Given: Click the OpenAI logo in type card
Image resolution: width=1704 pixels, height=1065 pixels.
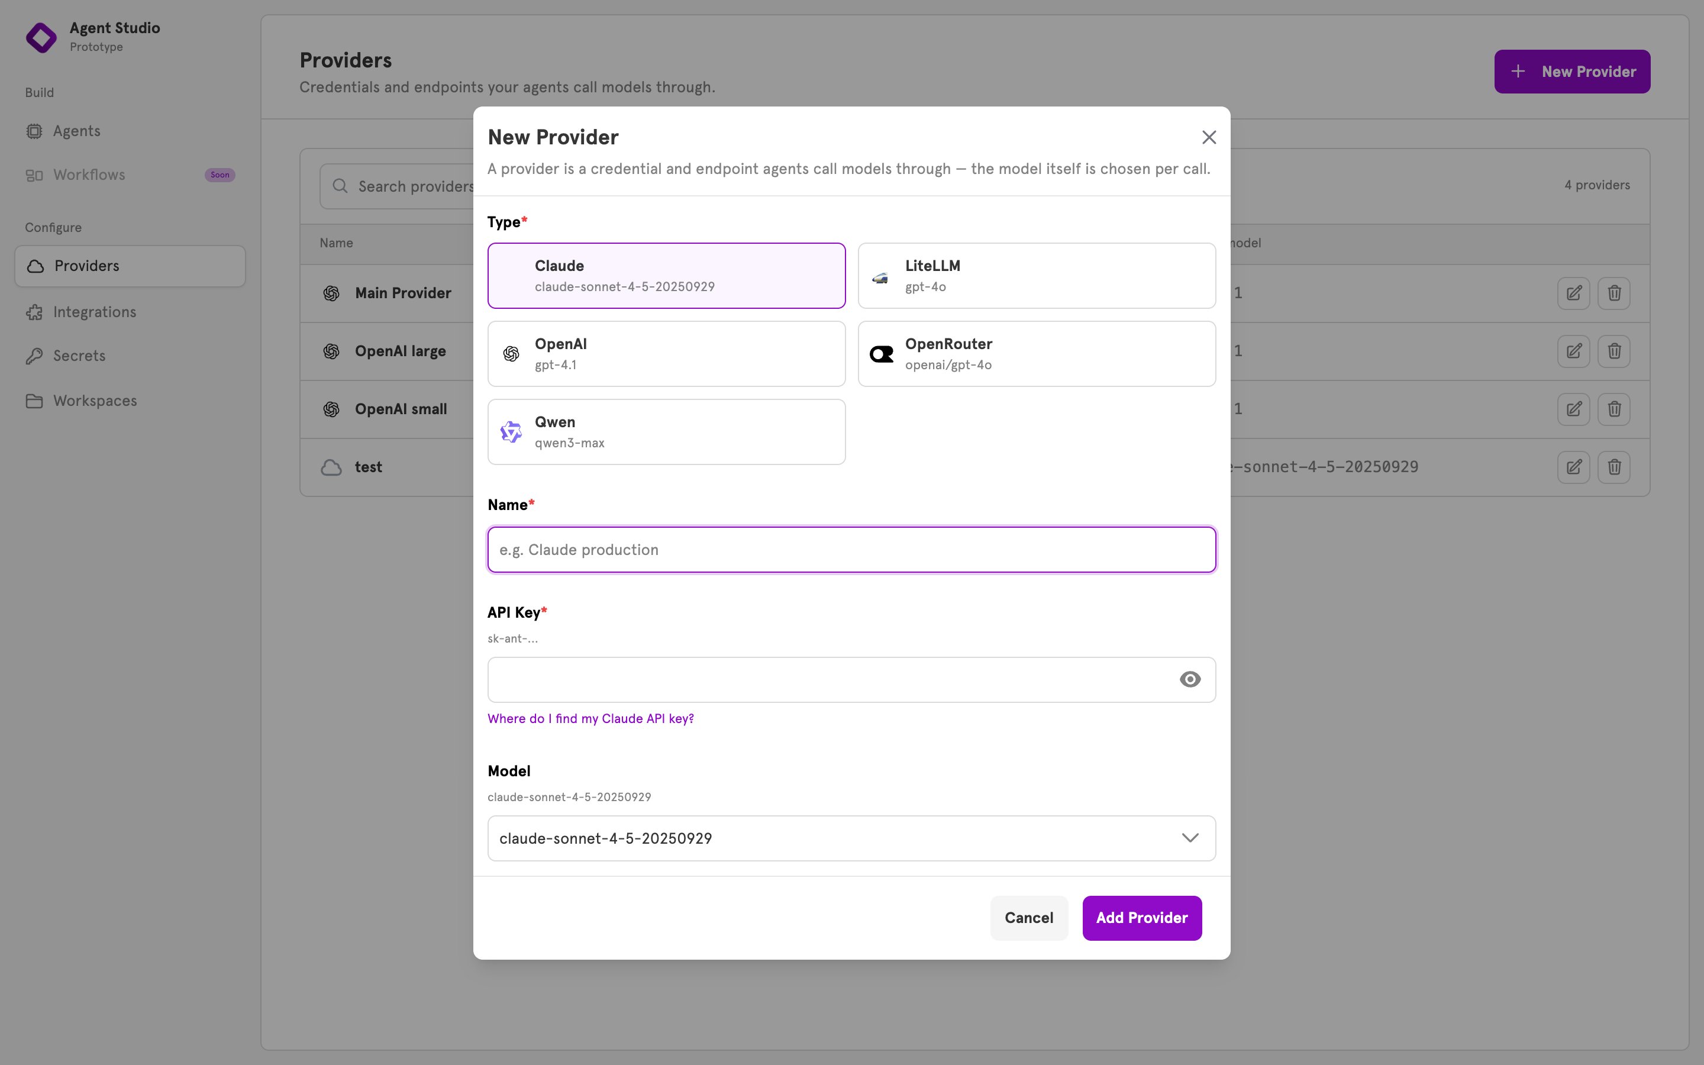Looking at the screenshot, I should [511, 354].
